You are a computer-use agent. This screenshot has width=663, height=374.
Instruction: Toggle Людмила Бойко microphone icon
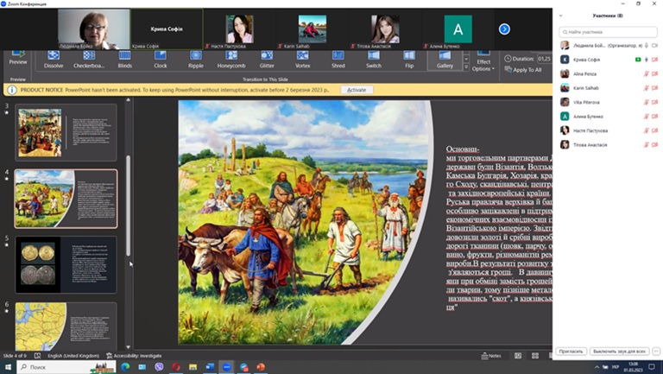pyautogui.click(x=646, y=45)
